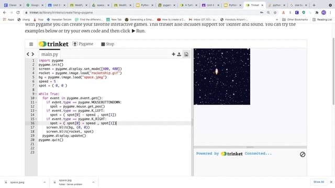The height and width of the screenshot is (188, 335).
Task: Reload the page
Action: pyautogui.click(x=18, y=13)
